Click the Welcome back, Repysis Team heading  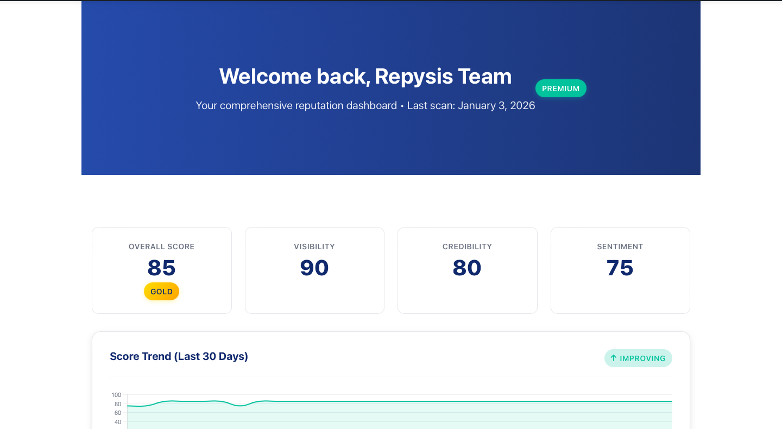(365, 76)
